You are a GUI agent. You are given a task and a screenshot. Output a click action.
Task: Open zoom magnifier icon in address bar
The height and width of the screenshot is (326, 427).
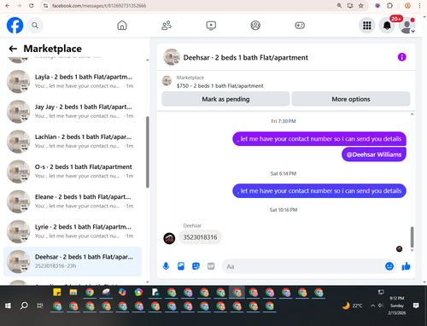(339, 5)
